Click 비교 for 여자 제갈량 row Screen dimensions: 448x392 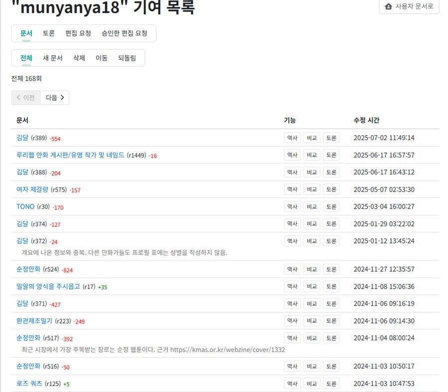click(x=312, y=189)
